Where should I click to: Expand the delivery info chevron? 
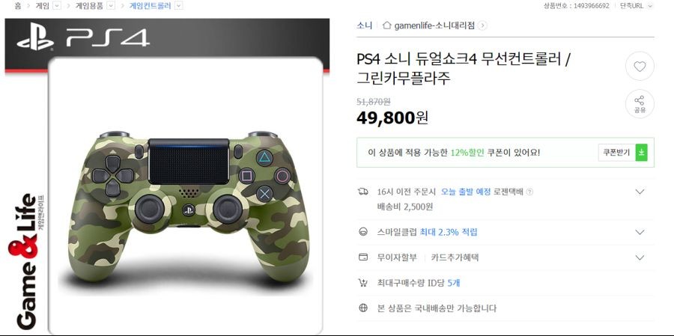tap(640, 192)
